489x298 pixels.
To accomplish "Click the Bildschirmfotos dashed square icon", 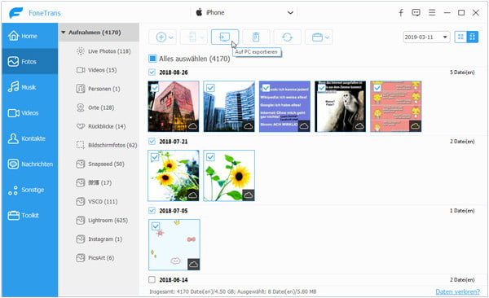I will [x=81, y=145].
